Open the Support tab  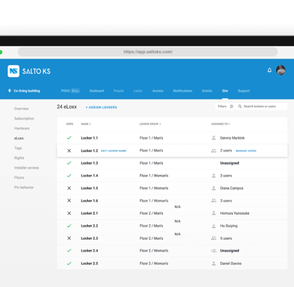coord(244,91)
